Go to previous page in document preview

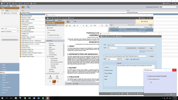(77, 26)
